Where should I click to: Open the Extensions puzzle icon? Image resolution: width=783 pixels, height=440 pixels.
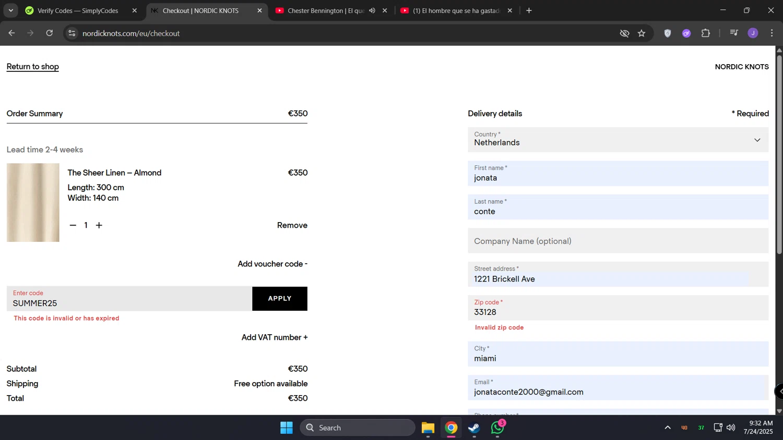click(706, 33)
